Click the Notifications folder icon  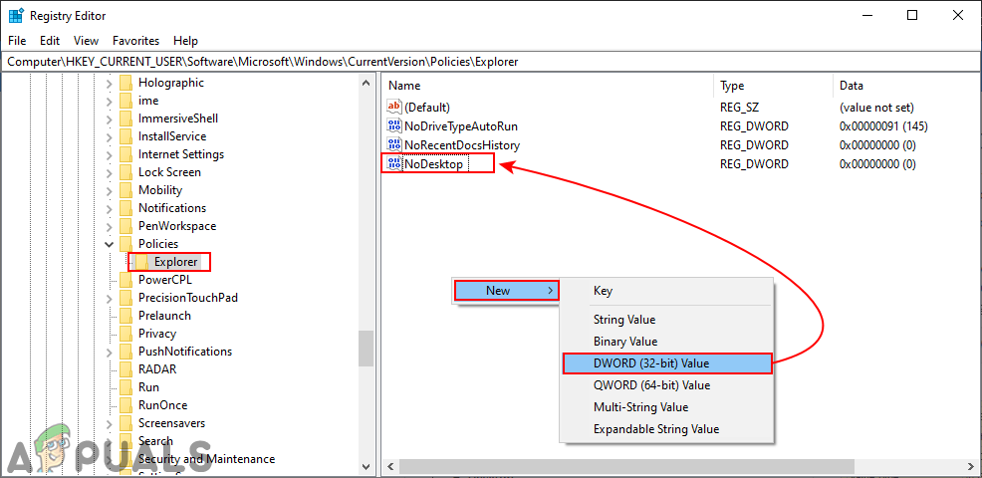[126, 208]
